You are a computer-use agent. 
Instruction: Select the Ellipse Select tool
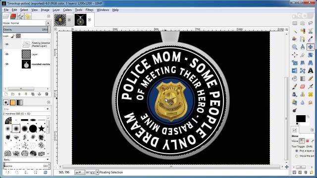(303, 23)
